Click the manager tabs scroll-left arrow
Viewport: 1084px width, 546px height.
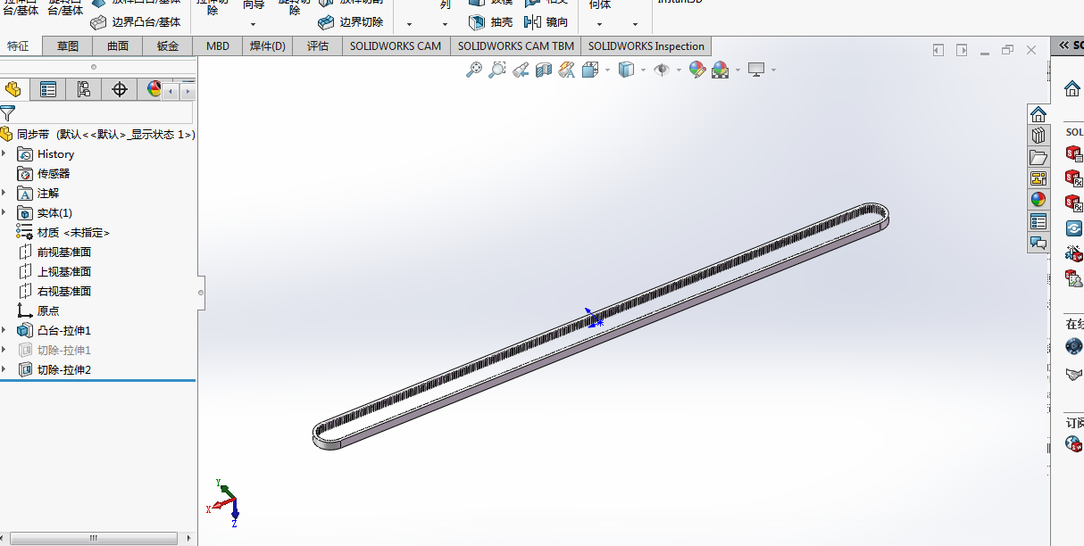pyautogui.click(x=171, y=91)
